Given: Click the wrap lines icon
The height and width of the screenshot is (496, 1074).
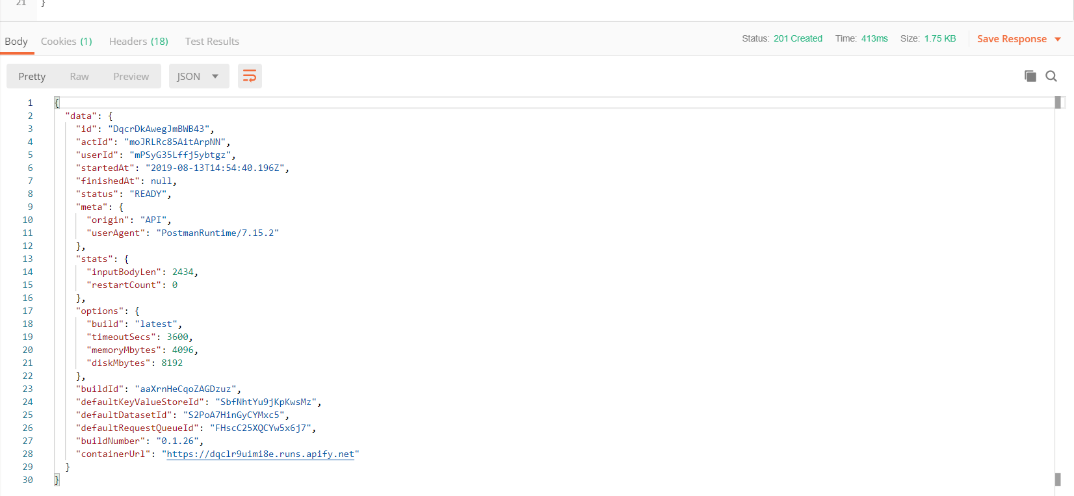Looking at the screenshot, I should point(250,76).
